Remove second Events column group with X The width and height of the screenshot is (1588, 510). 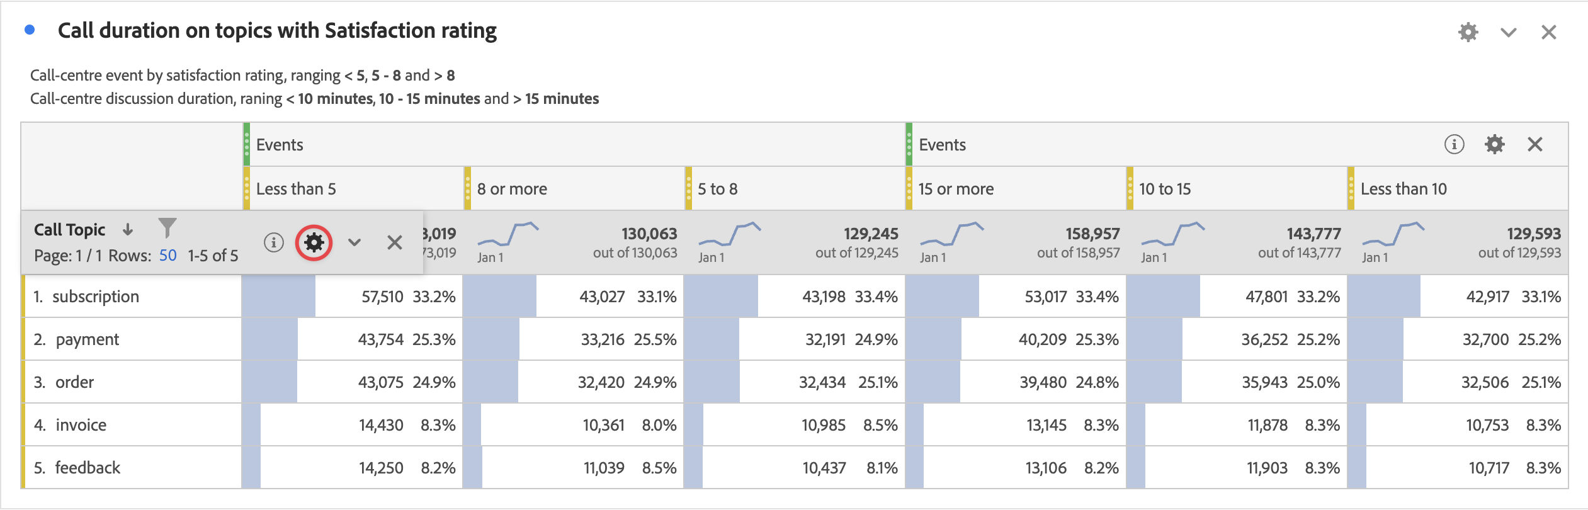(1534, 144)
